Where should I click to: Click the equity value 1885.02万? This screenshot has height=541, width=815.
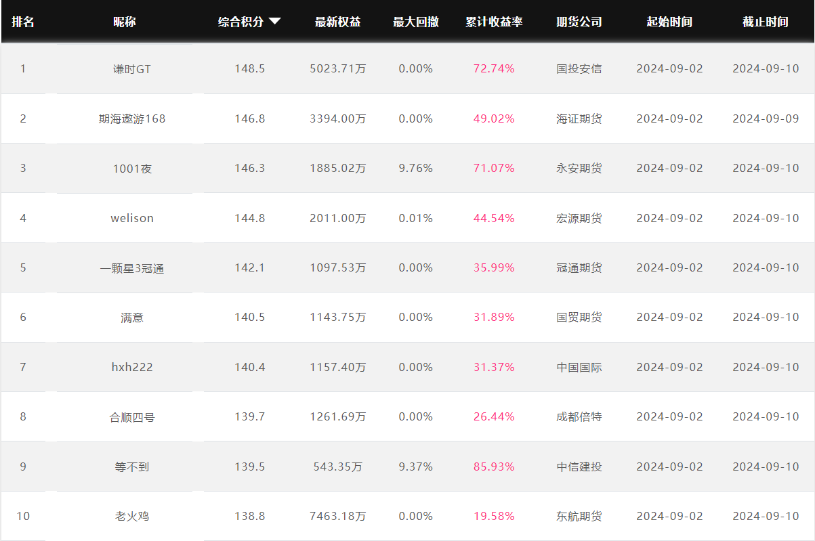click(x=338, y=169)
